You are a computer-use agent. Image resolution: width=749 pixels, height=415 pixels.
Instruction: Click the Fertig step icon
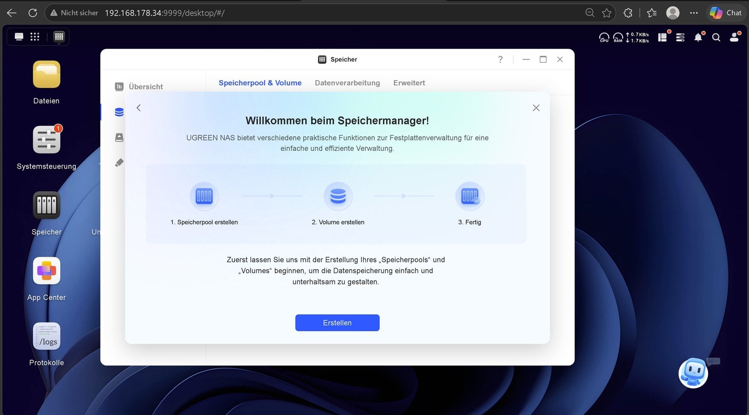[470, 196]
